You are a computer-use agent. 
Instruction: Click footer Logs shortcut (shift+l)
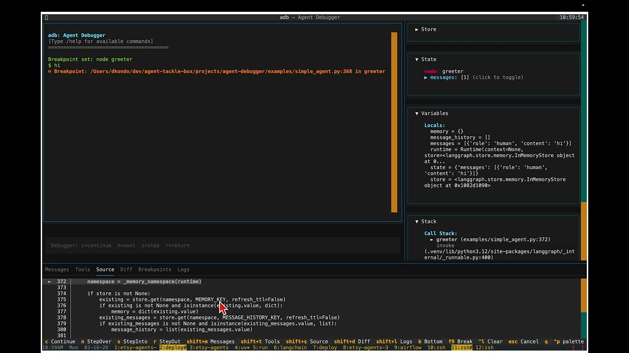[x=394, y=342]
